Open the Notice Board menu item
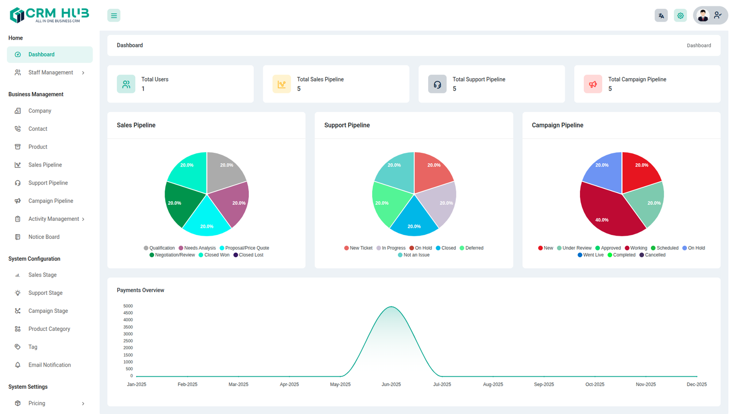The width and height of the screenshot is (736, 414). tap(44, 237)
